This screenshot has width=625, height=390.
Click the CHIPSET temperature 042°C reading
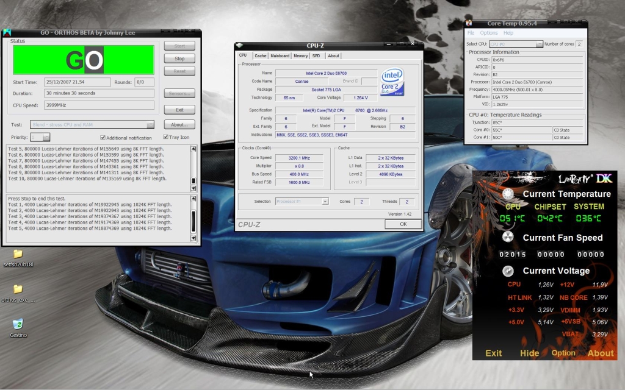tap(550, 219)
